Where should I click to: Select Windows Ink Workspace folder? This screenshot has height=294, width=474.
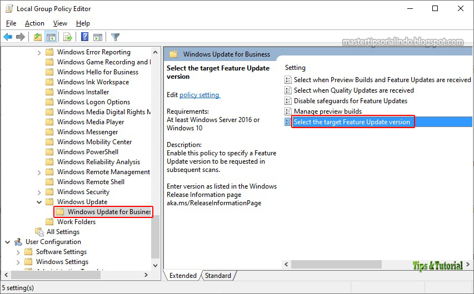[x=93, y=82]
